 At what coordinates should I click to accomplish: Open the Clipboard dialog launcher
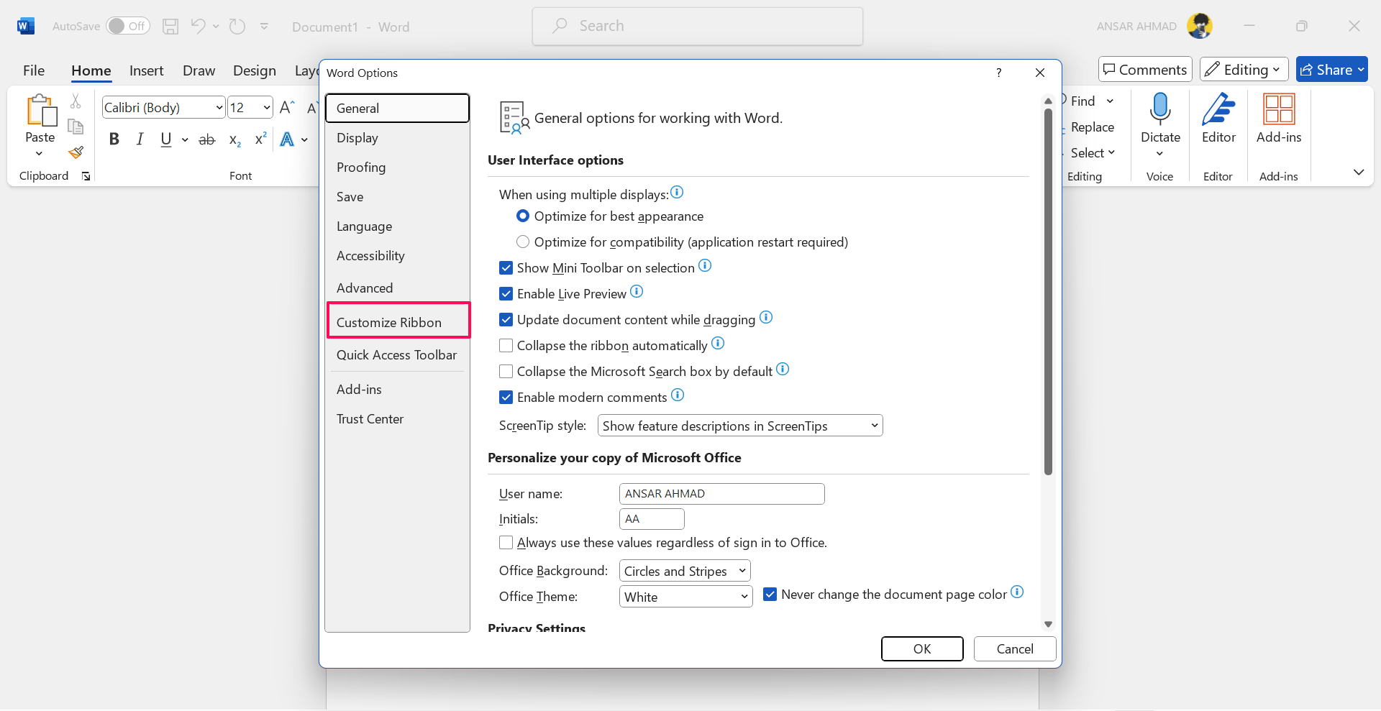tap(86, 176)
